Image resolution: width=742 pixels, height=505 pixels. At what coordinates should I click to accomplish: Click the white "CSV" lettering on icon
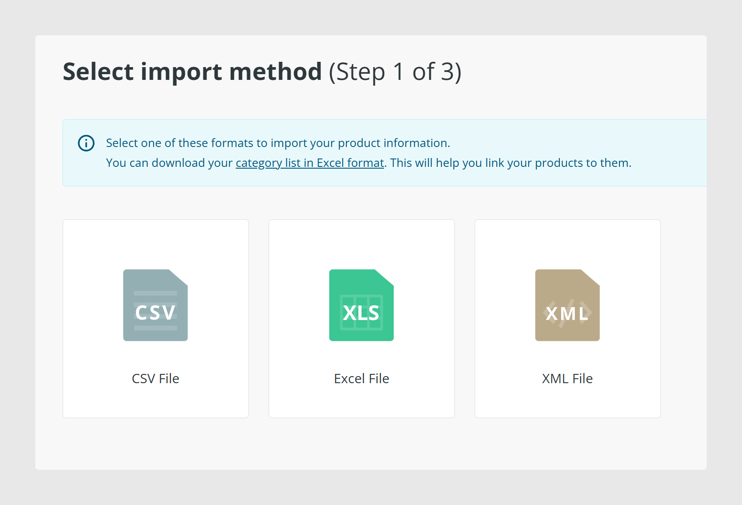(155, 313)
